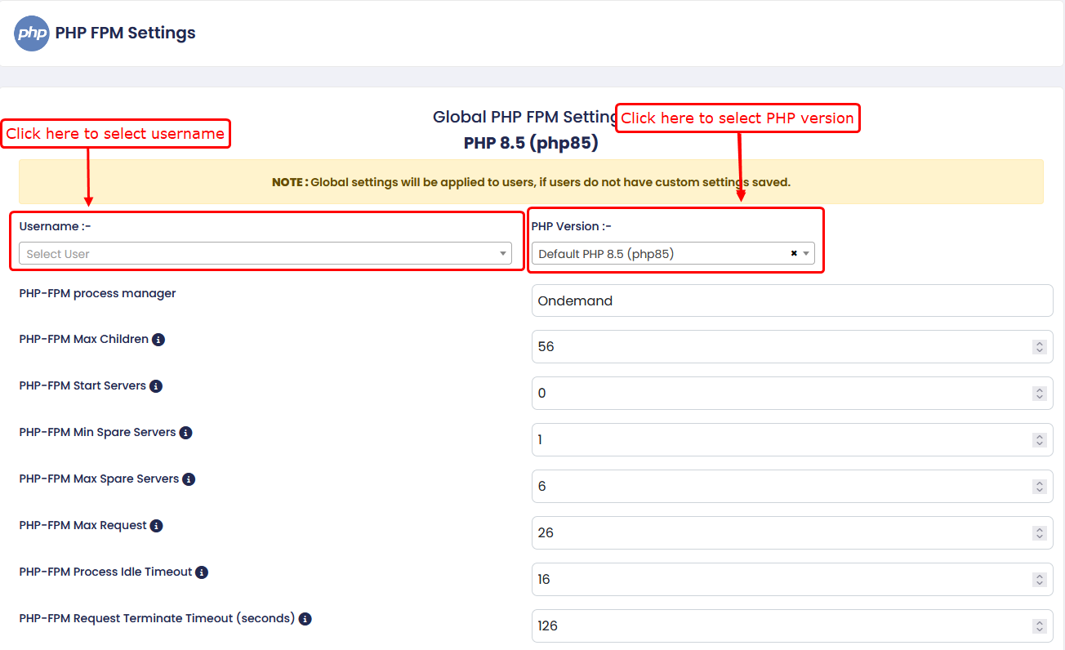The image size is (1065, 650).
Task: Click the PHP FPM Settings page title
Action: (125, 33)
